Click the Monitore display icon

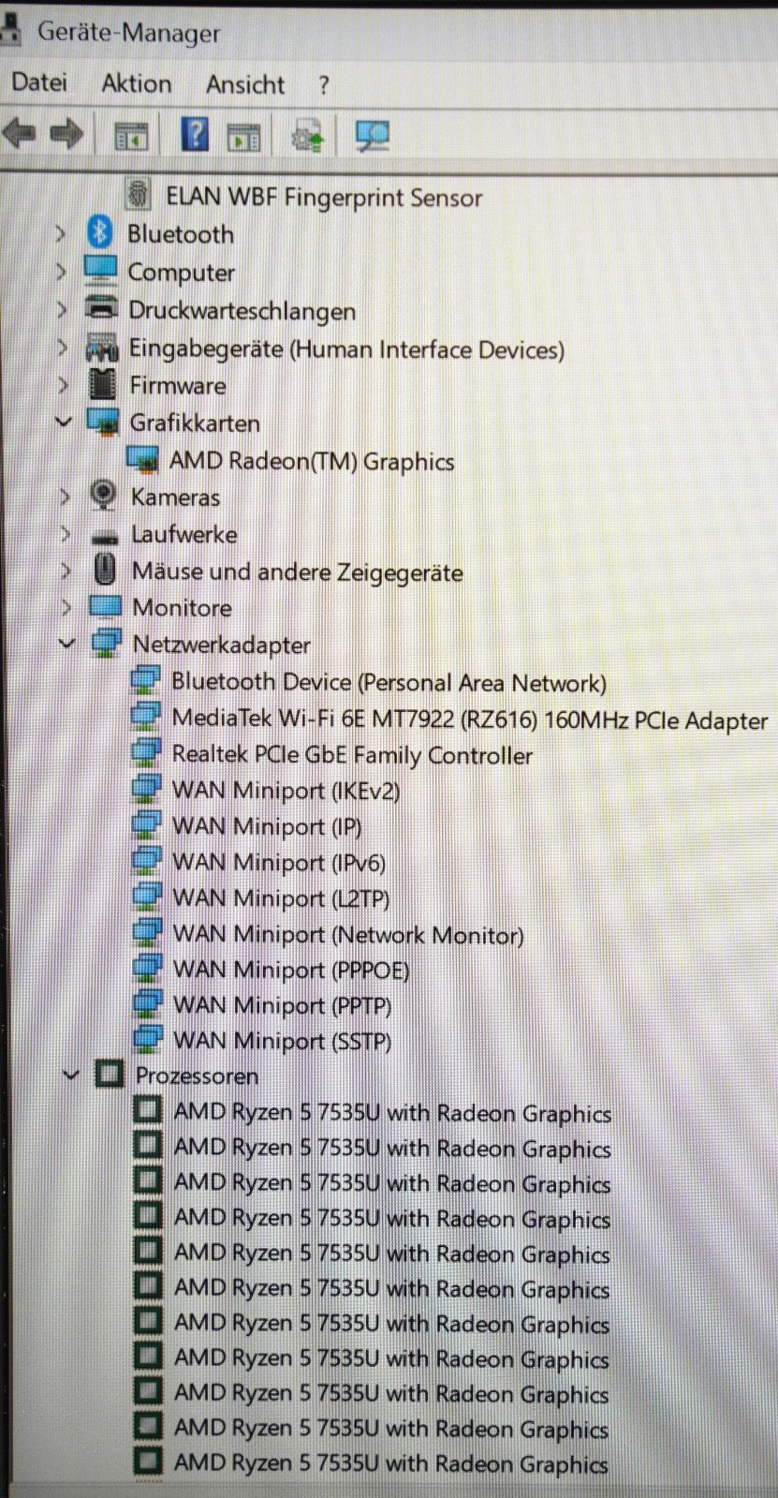point(105,606)
